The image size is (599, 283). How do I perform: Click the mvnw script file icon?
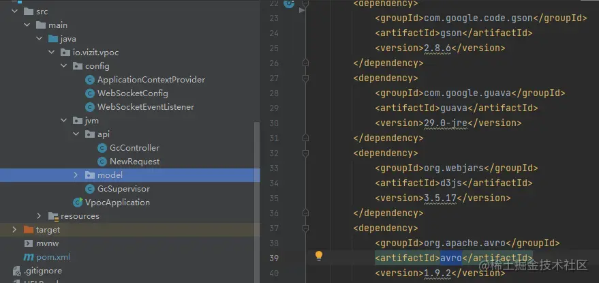(28, 243)
